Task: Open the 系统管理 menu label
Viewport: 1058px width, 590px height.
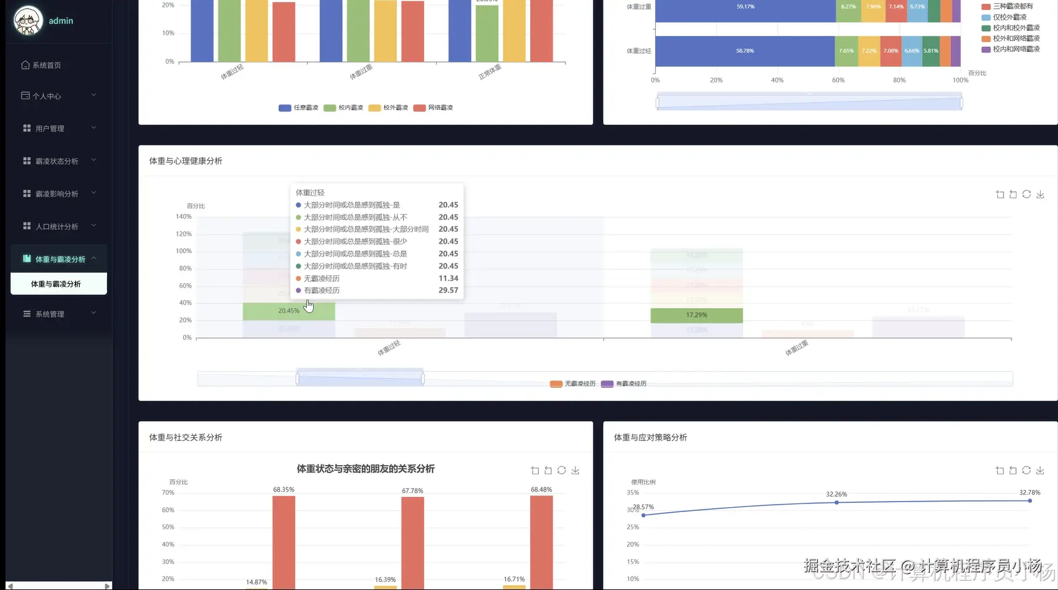Action: coord(49,314)
